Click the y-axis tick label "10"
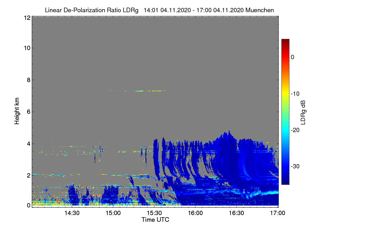This screenshot has width=366, height=244. tap(27, 48)
